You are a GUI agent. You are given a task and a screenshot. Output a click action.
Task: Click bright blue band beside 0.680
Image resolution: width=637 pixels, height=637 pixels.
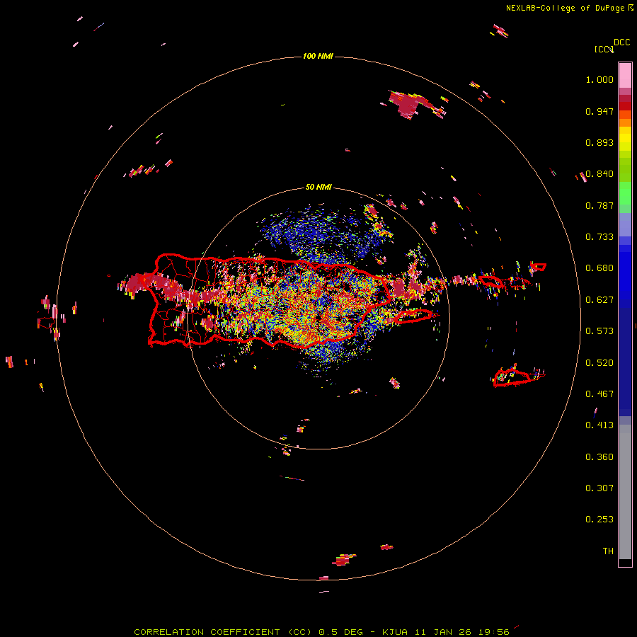coord(625,272)
